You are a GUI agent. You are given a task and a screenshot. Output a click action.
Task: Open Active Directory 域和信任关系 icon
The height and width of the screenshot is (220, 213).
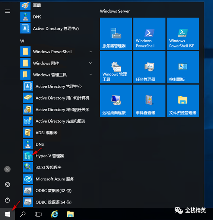tap(28, 109)
